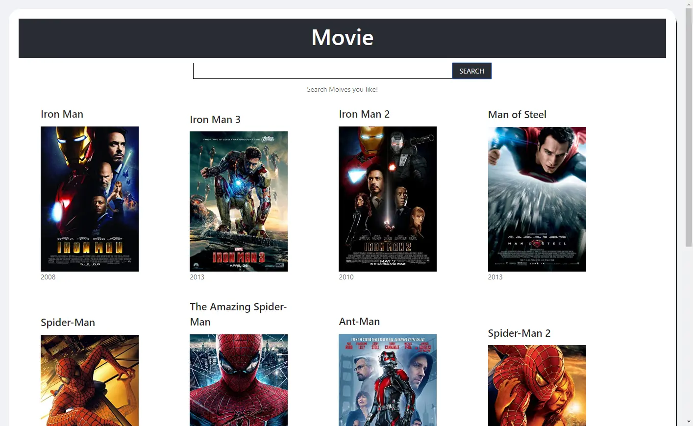This screenshot has height=426, width=693.
Task: Click the SEARCH button
Action: 471,71
